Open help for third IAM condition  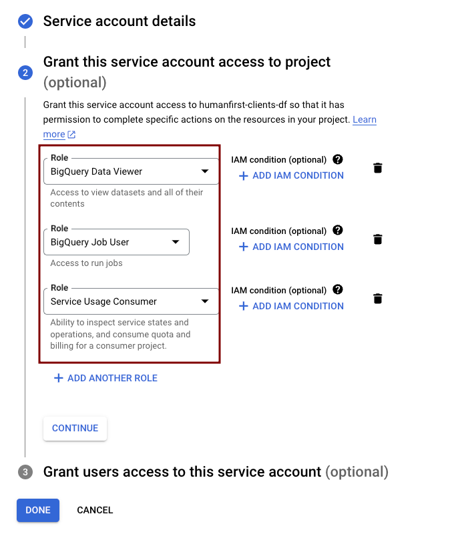[x=338, y=289]
